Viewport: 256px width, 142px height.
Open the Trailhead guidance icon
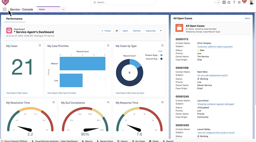[229, 2]
